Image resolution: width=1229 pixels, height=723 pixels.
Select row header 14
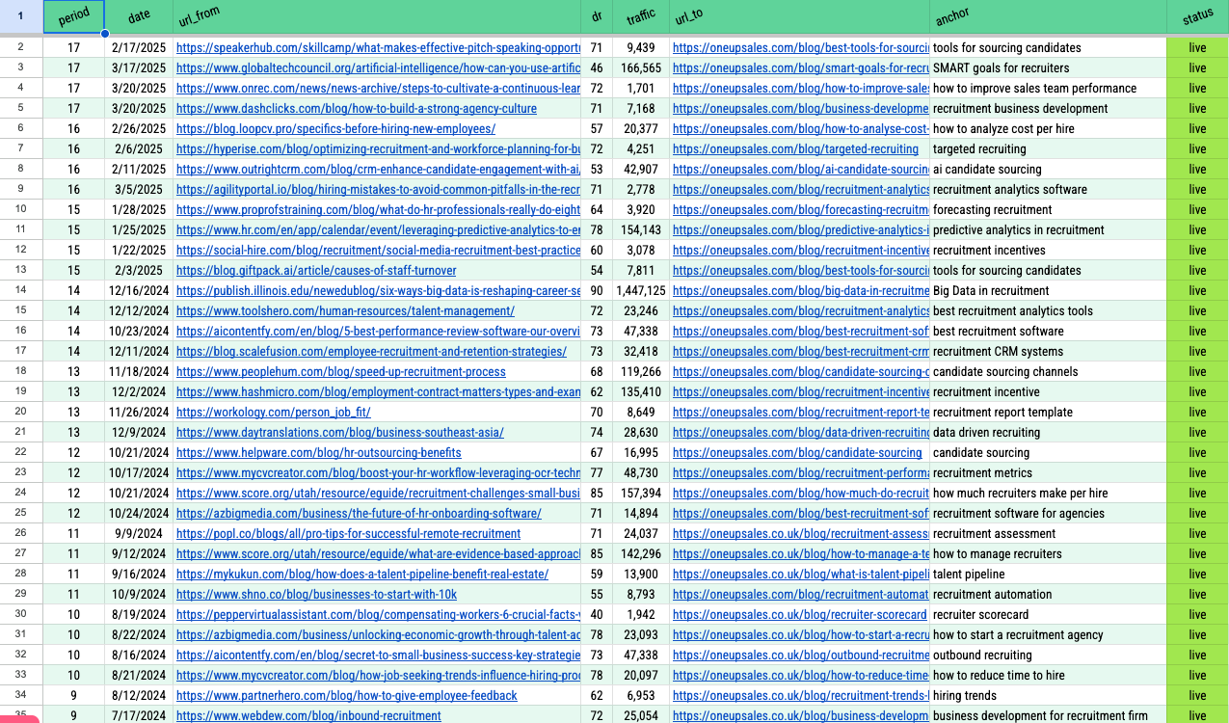(x=21, y=290)
